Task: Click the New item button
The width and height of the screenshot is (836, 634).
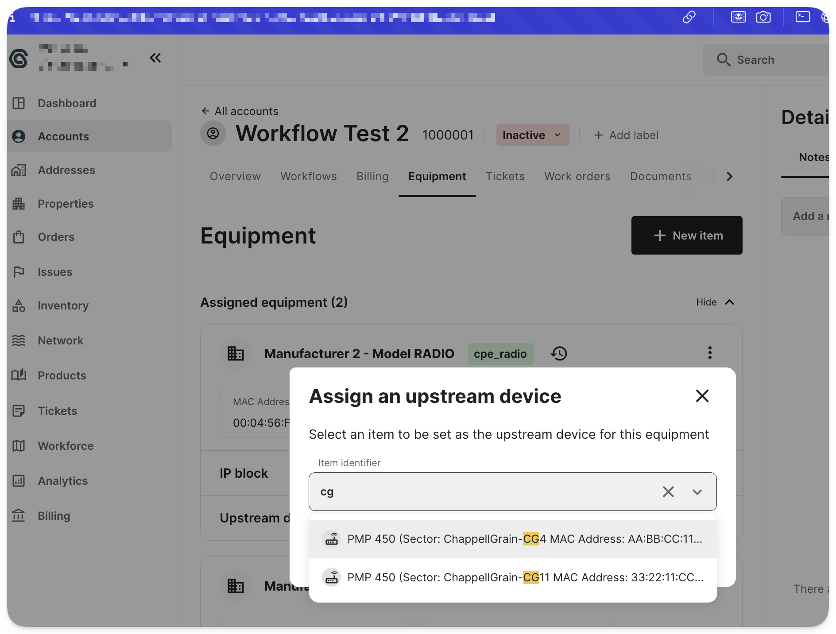Action: click(687, 235)
